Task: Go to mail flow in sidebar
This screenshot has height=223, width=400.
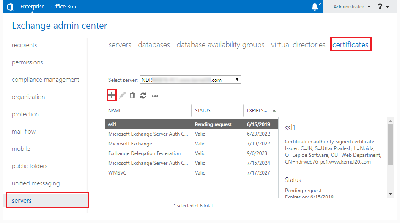Action: 24,132
